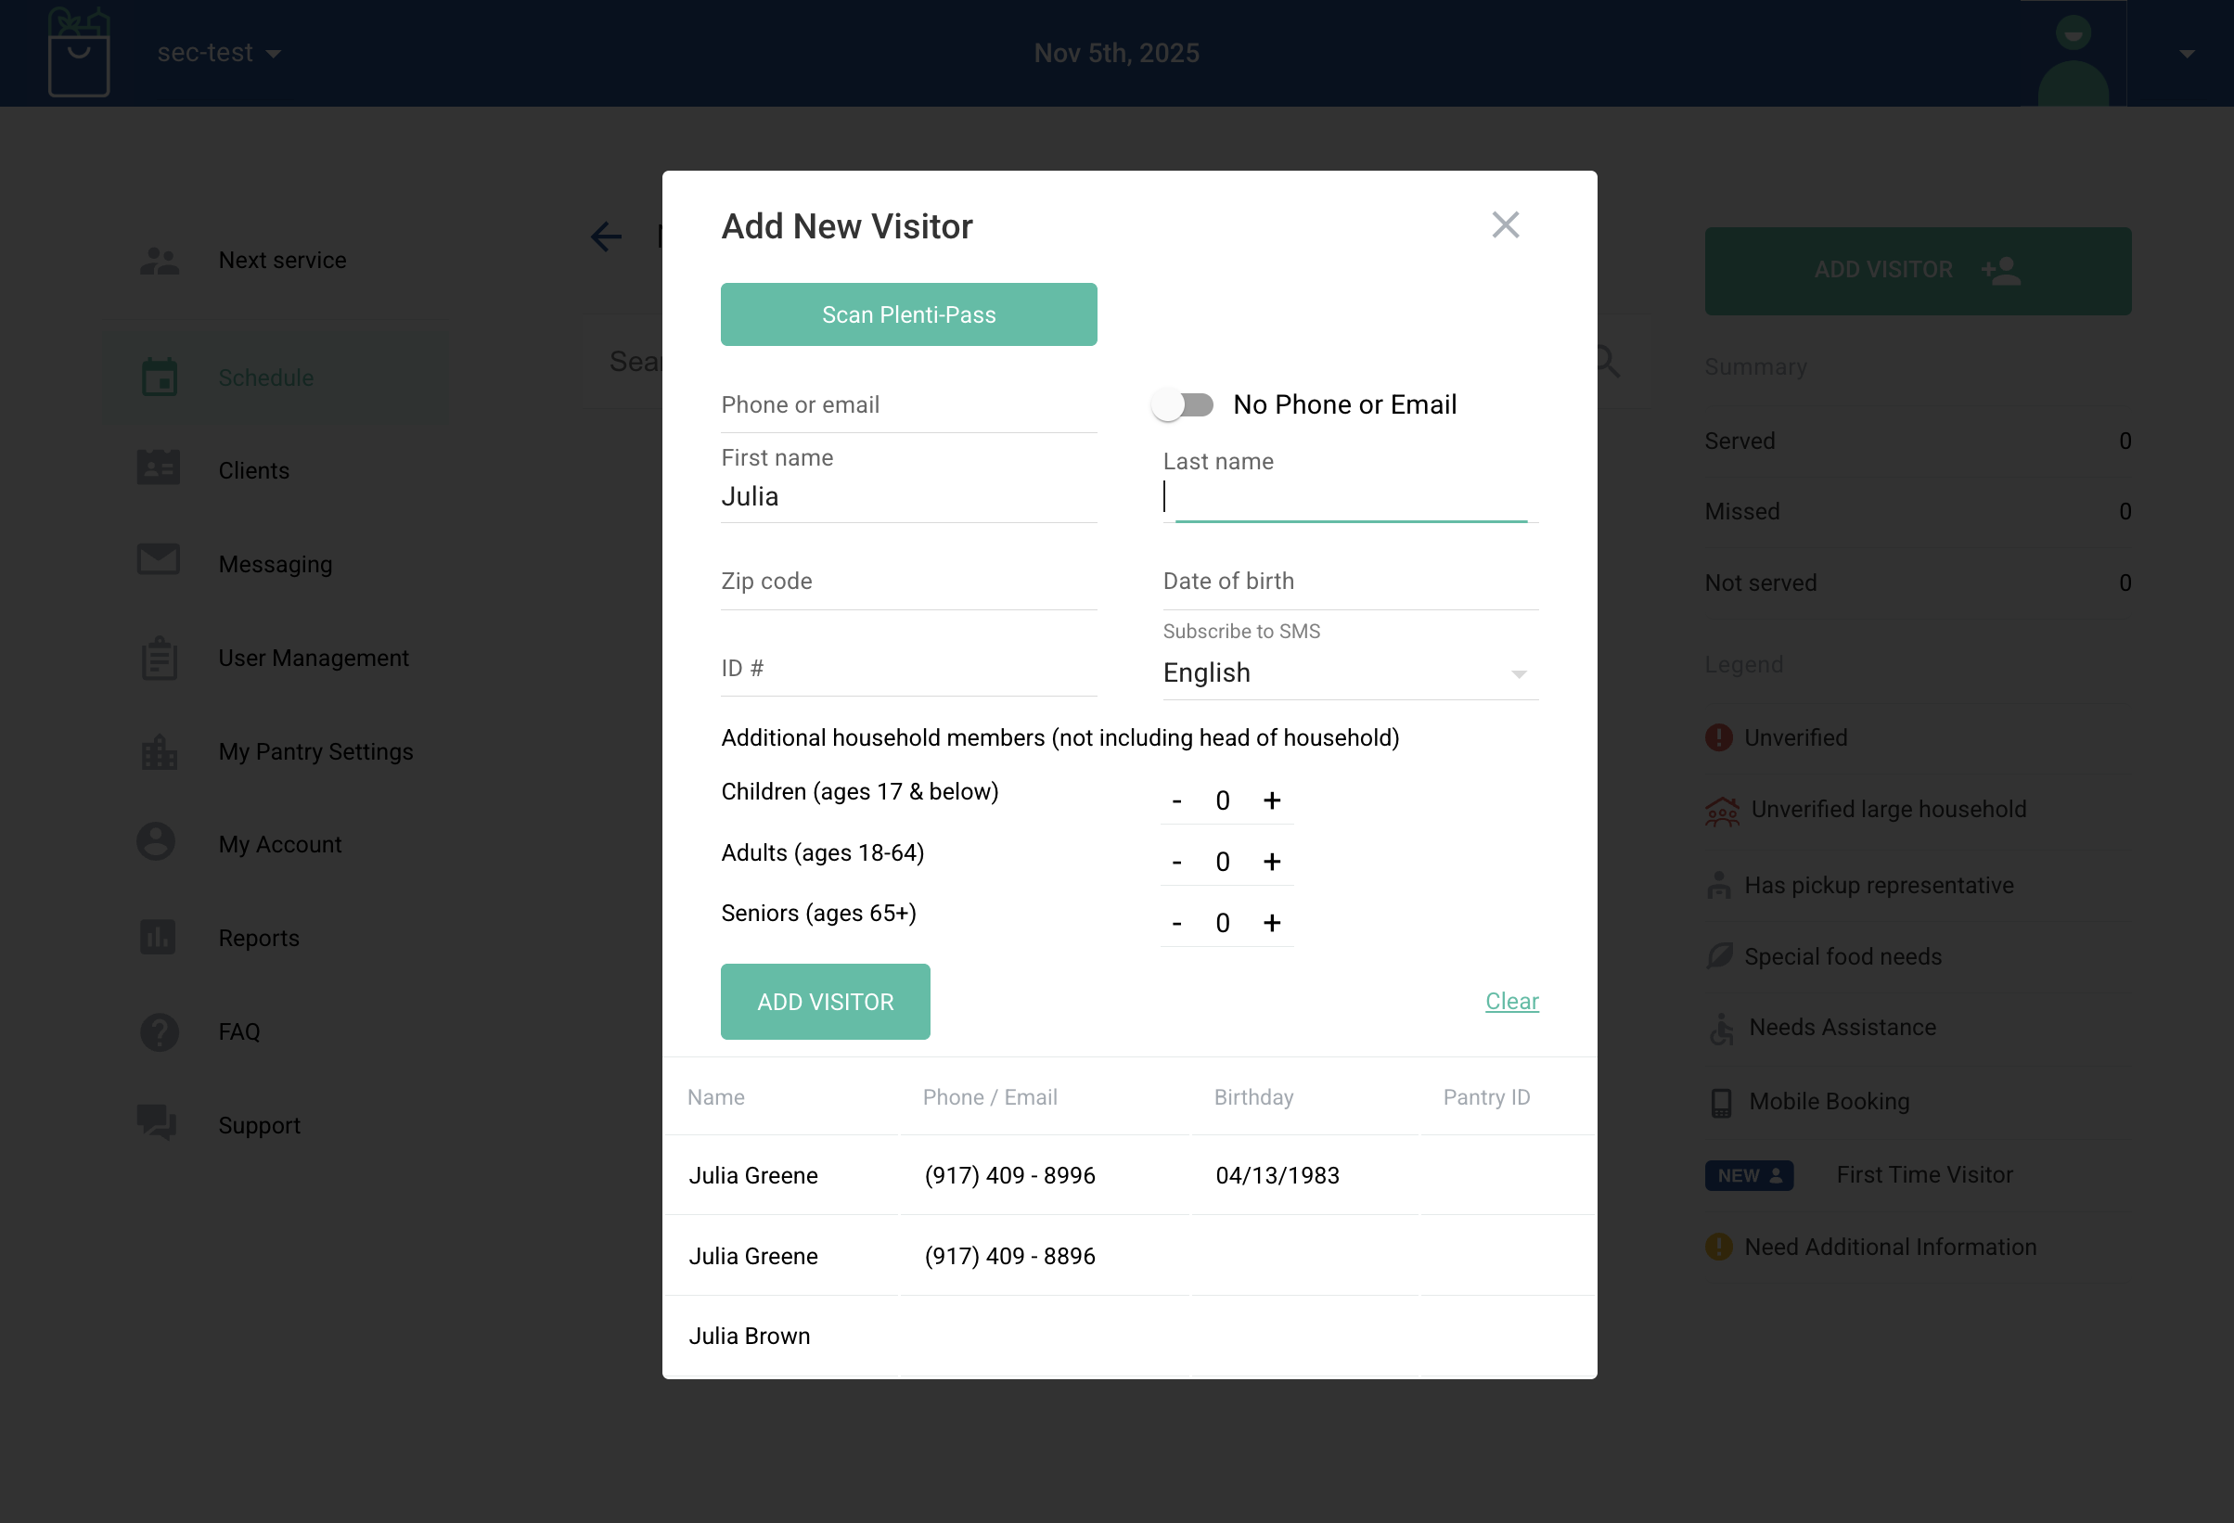The image size is (2234, 1523).
Task: Click the Has pickup representative icon
Action: (x=1719, y=885)
